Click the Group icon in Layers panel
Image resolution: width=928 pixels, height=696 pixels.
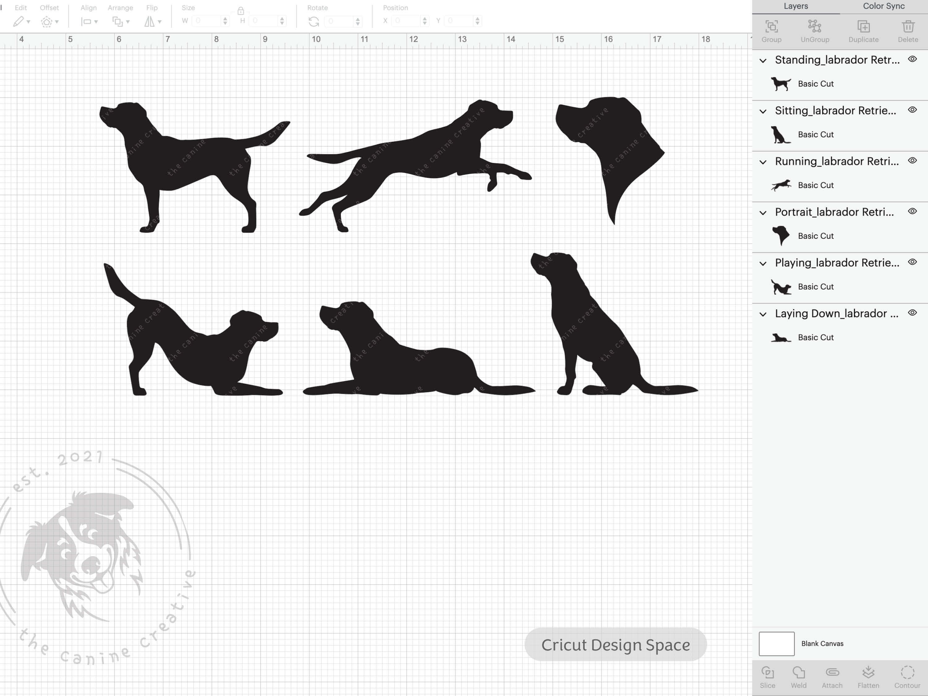771,26
